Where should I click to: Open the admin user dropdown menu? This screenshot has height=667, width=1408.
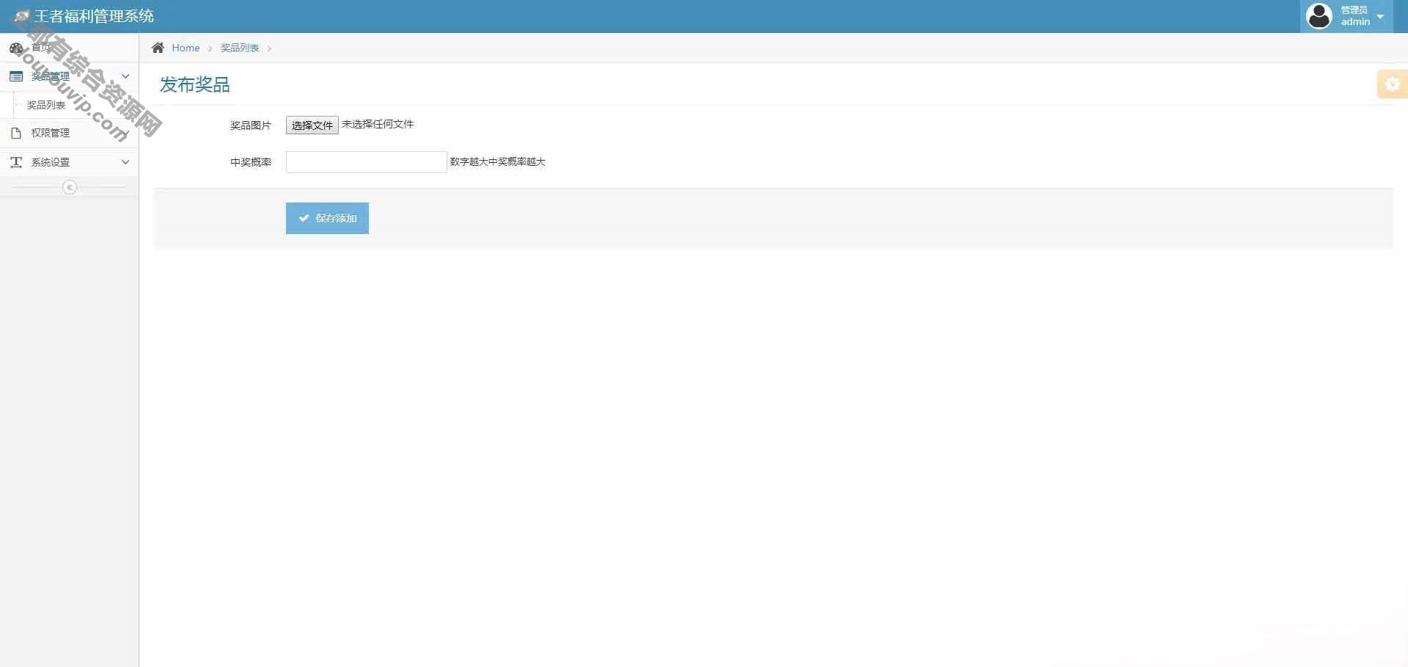tap(1346, 16)
